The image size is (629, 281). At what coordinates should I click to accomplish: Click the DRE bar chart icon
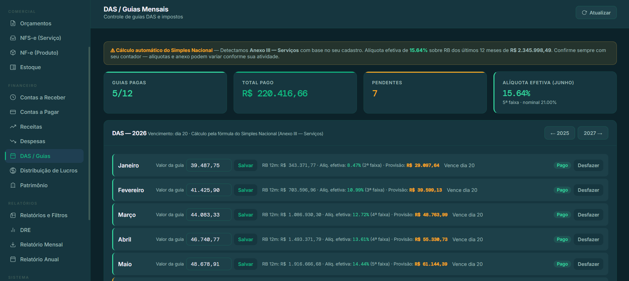[x=13, y=230]
